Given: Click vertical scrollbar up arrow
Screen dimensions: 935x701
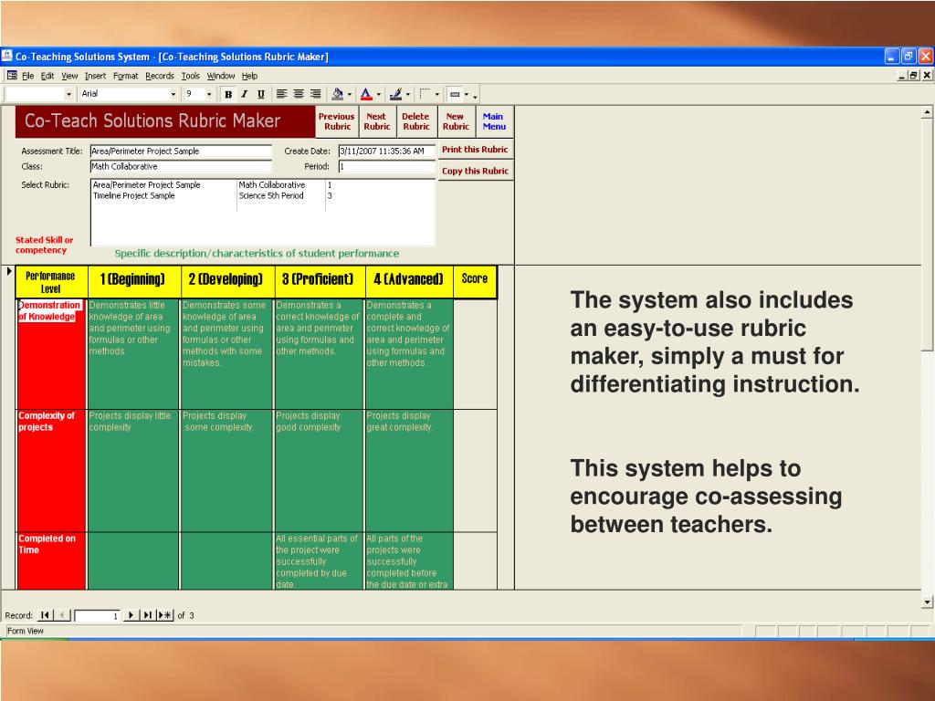Looking at the screenshot, I should click(x=927, y=112).
